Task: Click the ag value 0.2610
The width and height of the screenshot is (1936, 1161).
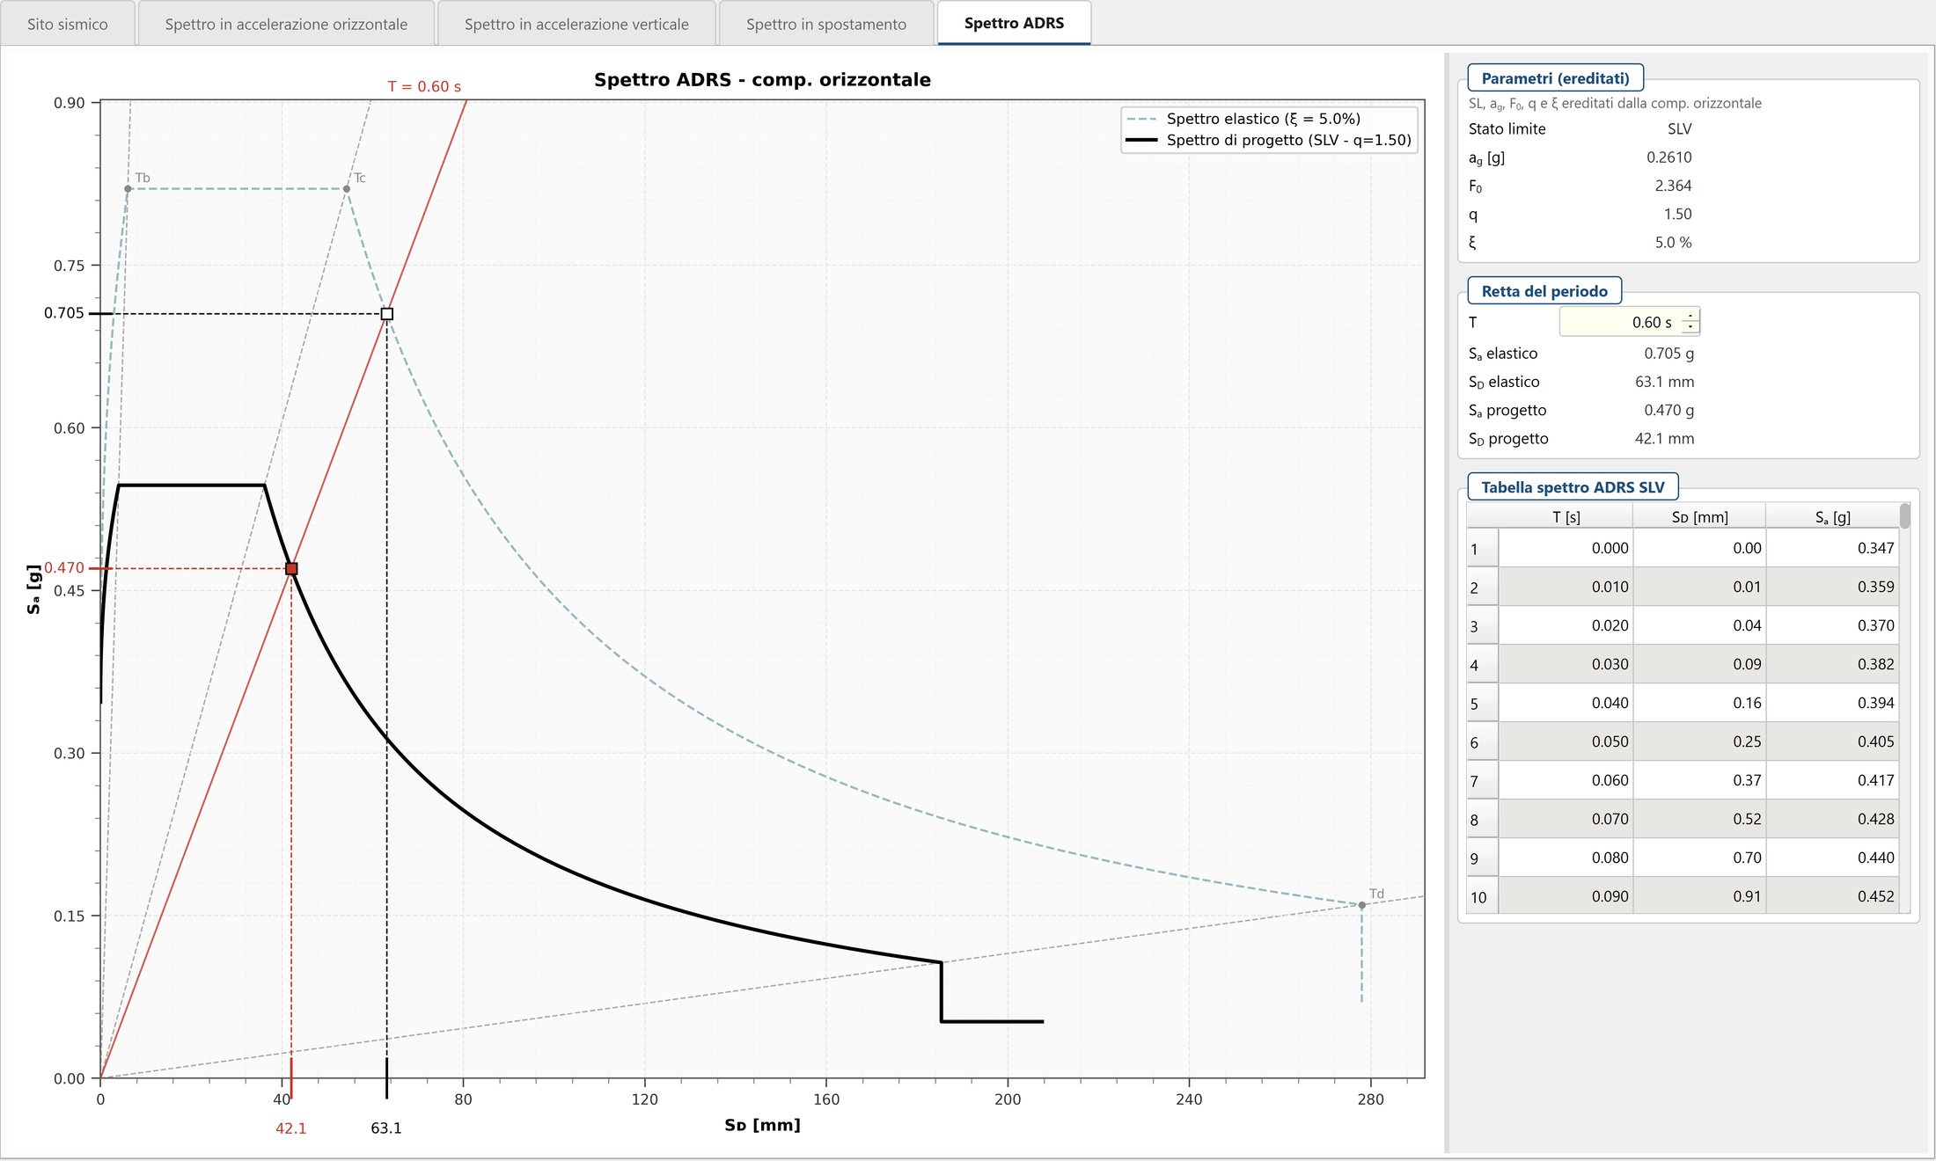Action: [1669, 157]
